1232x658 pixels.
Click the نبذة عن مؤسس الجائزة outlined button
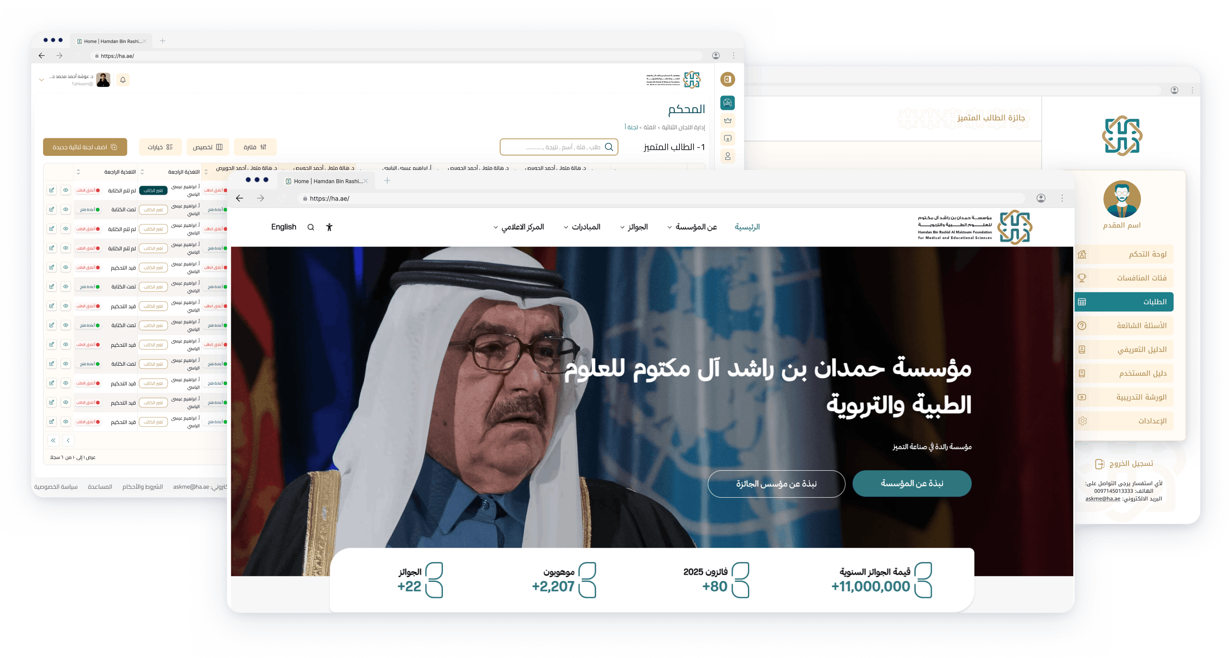pyautogui.click(x=776, y=484)
